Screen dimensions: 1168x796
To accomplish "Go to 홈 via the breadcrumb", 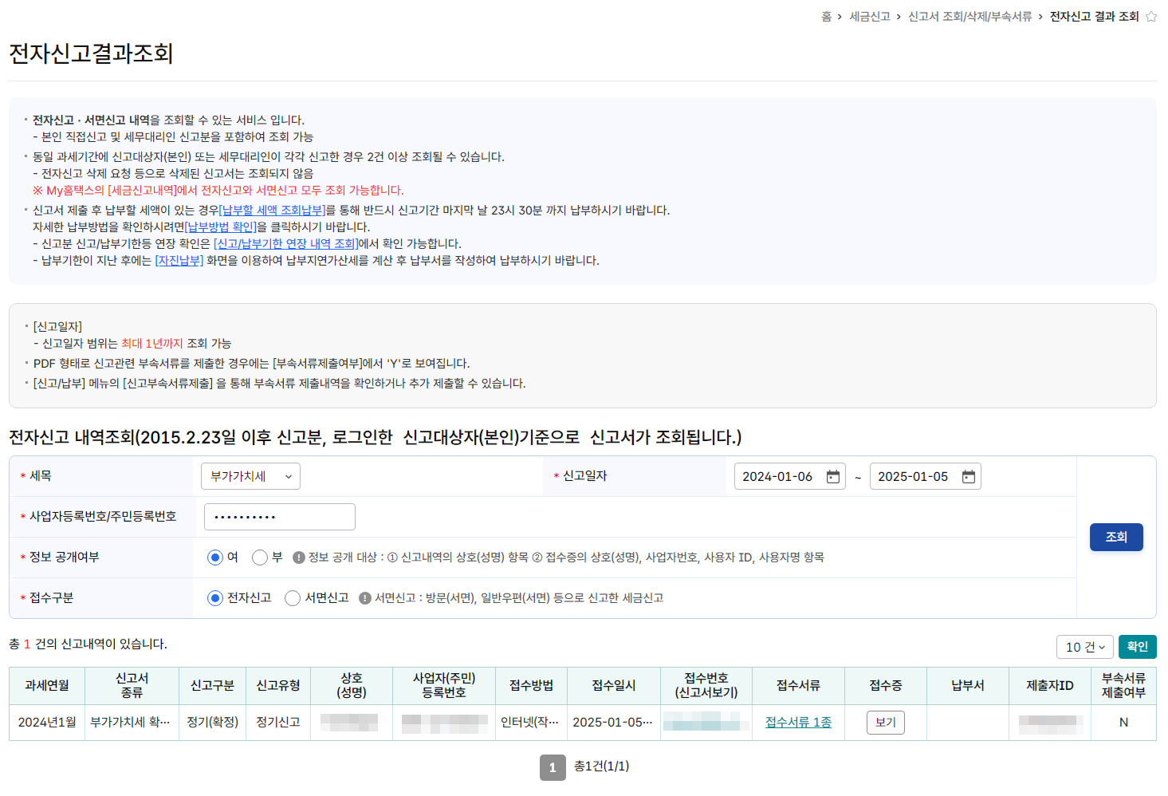I will [828, 16].
